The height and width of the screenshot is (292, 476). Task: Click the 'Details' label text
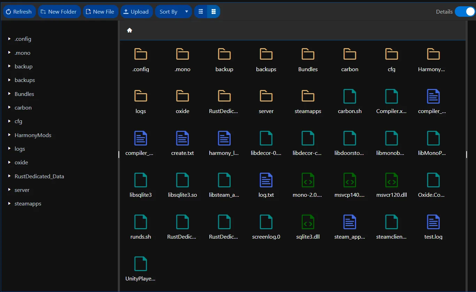(x=444, y=12)
